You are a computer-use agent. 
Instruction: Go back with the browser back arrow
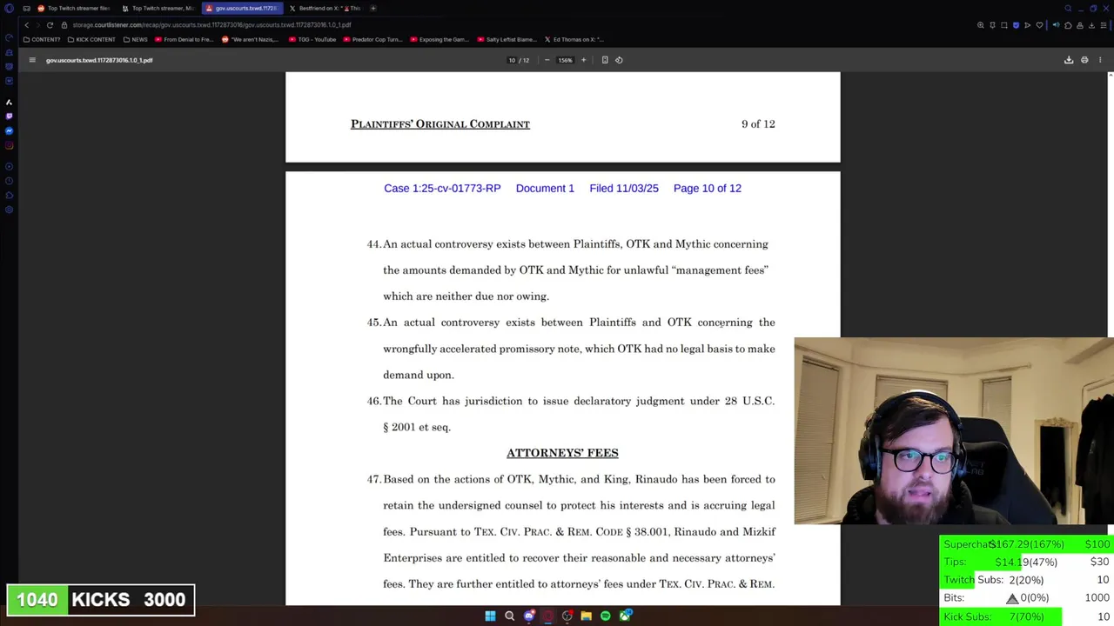26,25
